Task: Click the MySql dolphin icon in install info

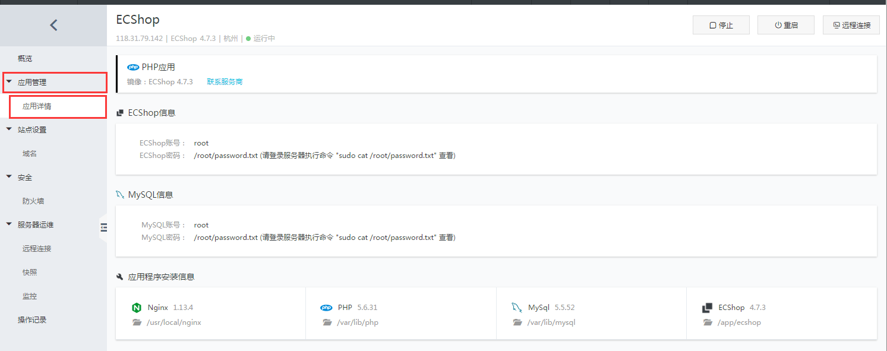Action: point(517,308)
